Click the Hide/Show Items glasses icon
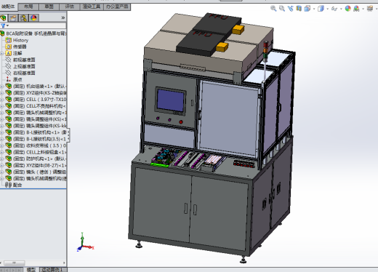The width and height of the screenshot is (378, 272). coord(334,9)
